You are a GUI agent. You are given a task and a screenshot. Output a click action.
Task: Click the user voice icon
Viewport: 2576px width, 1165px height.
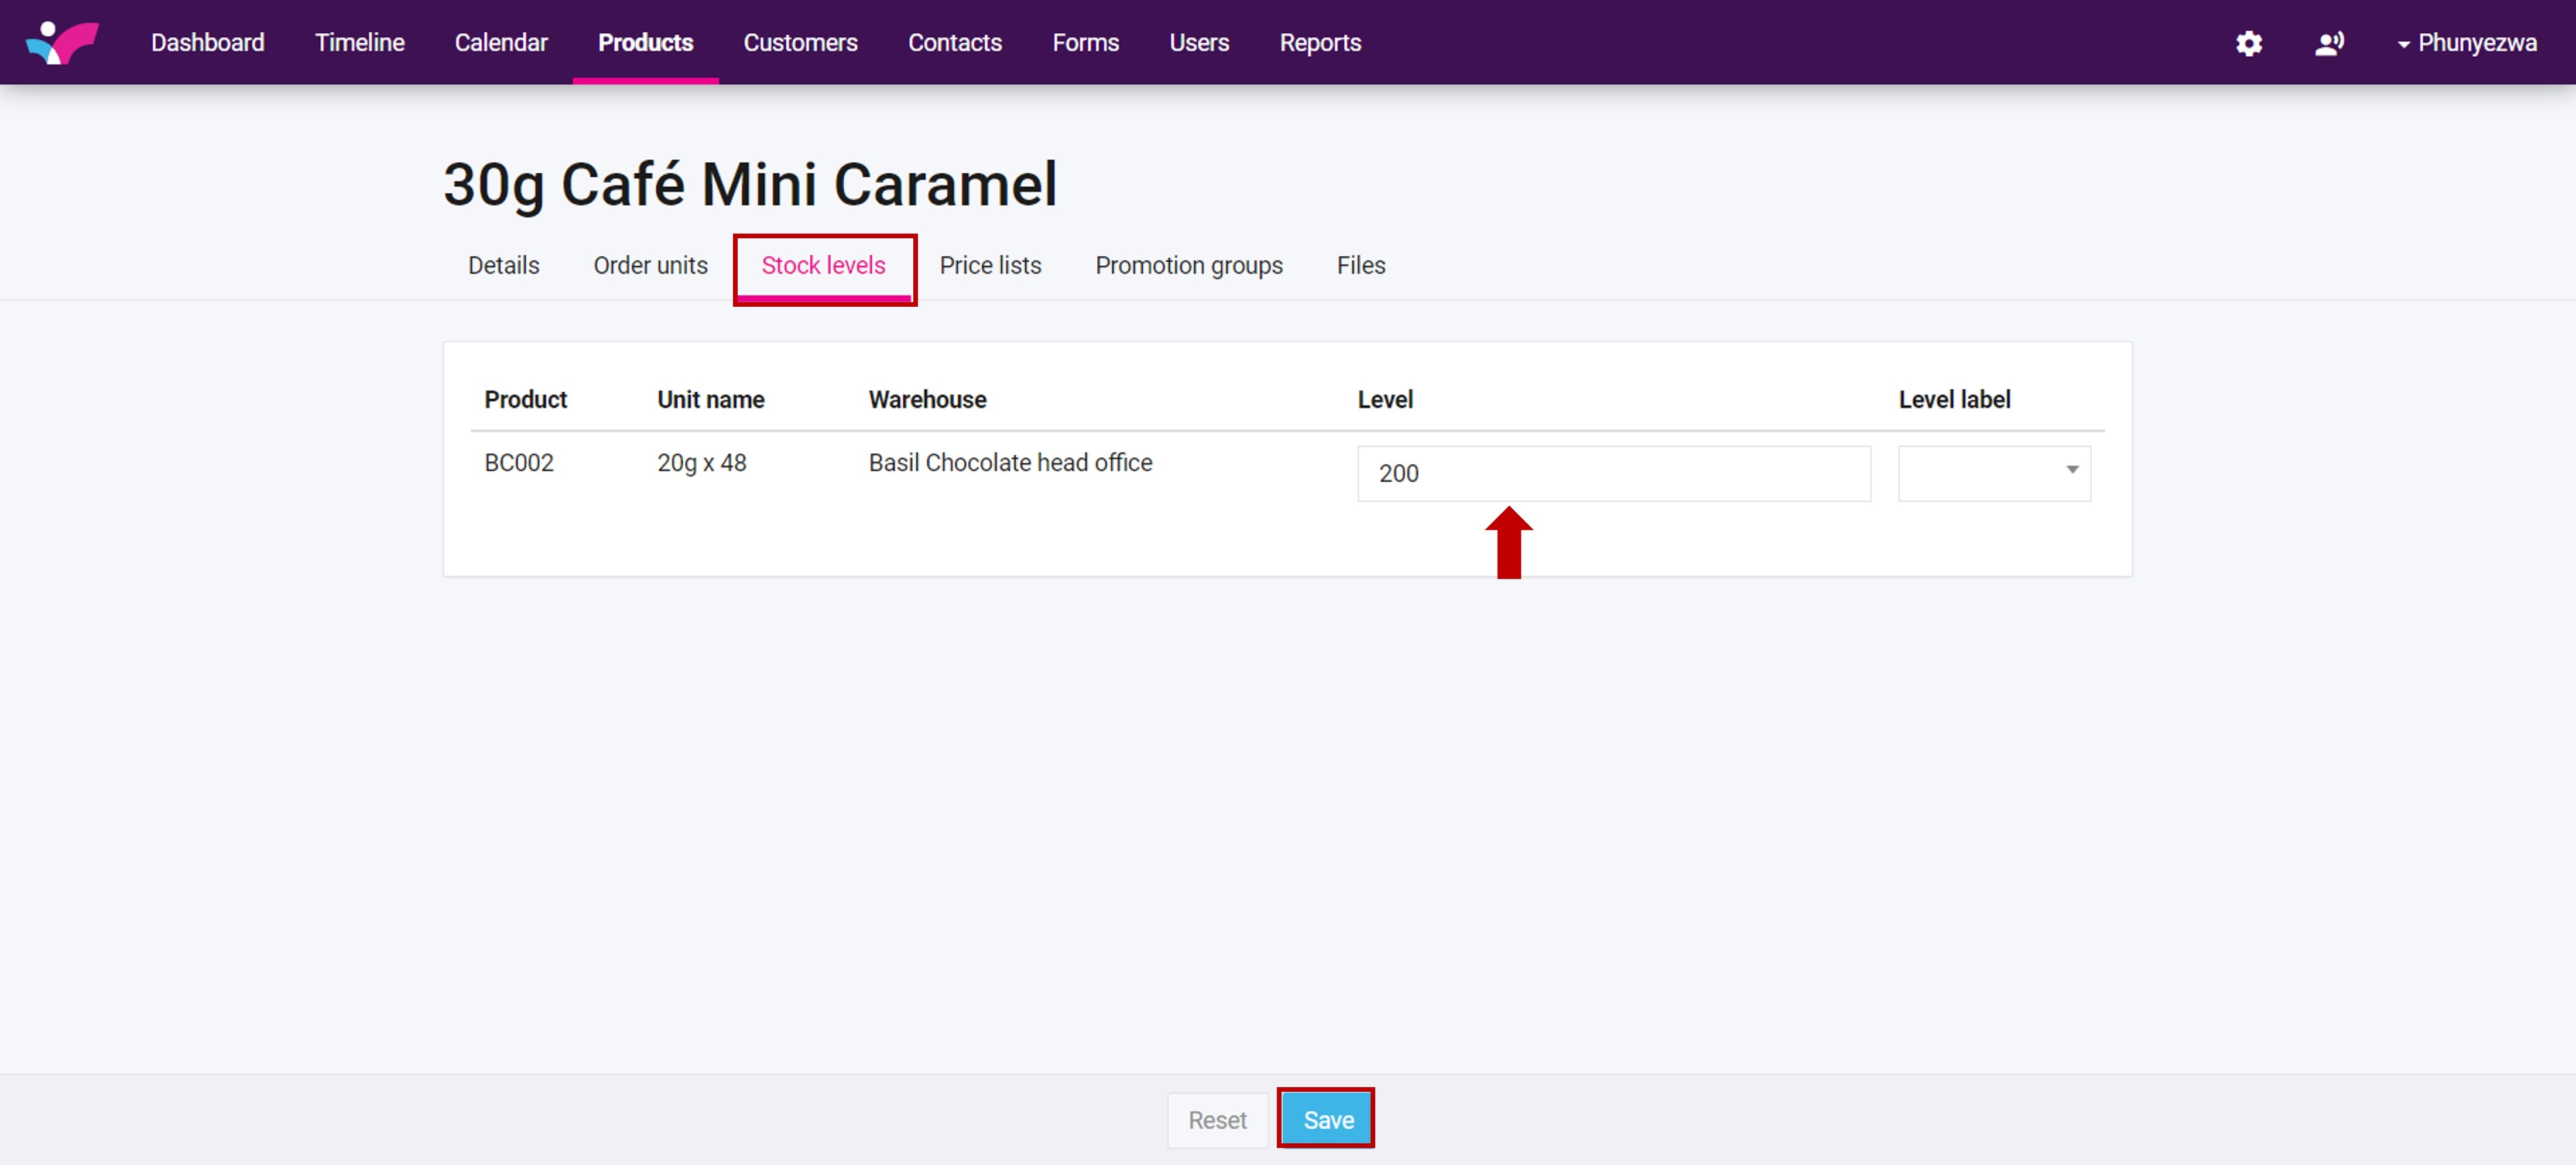[2328, 43]
